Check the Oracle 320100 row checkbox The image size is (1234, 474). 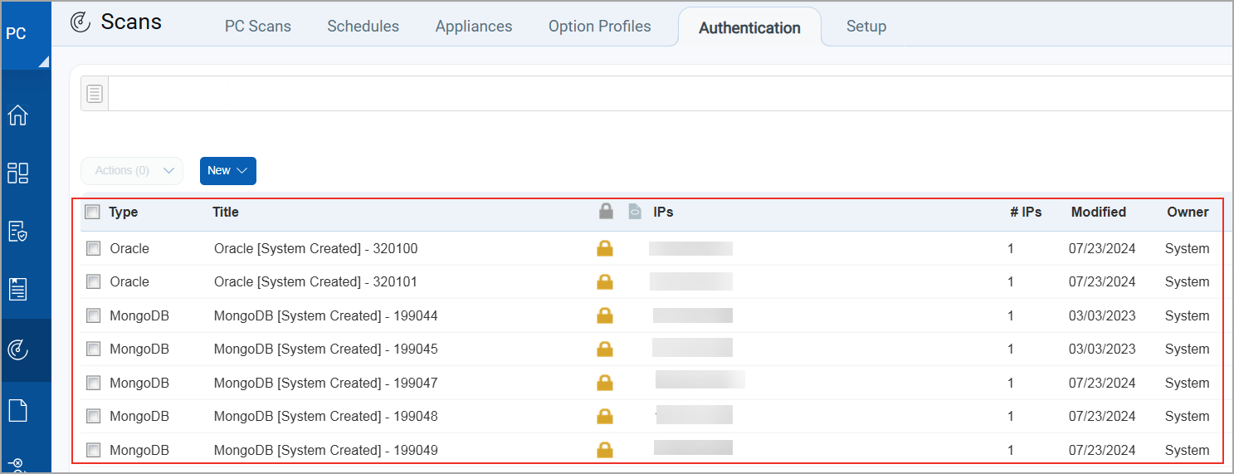(94, 248)
